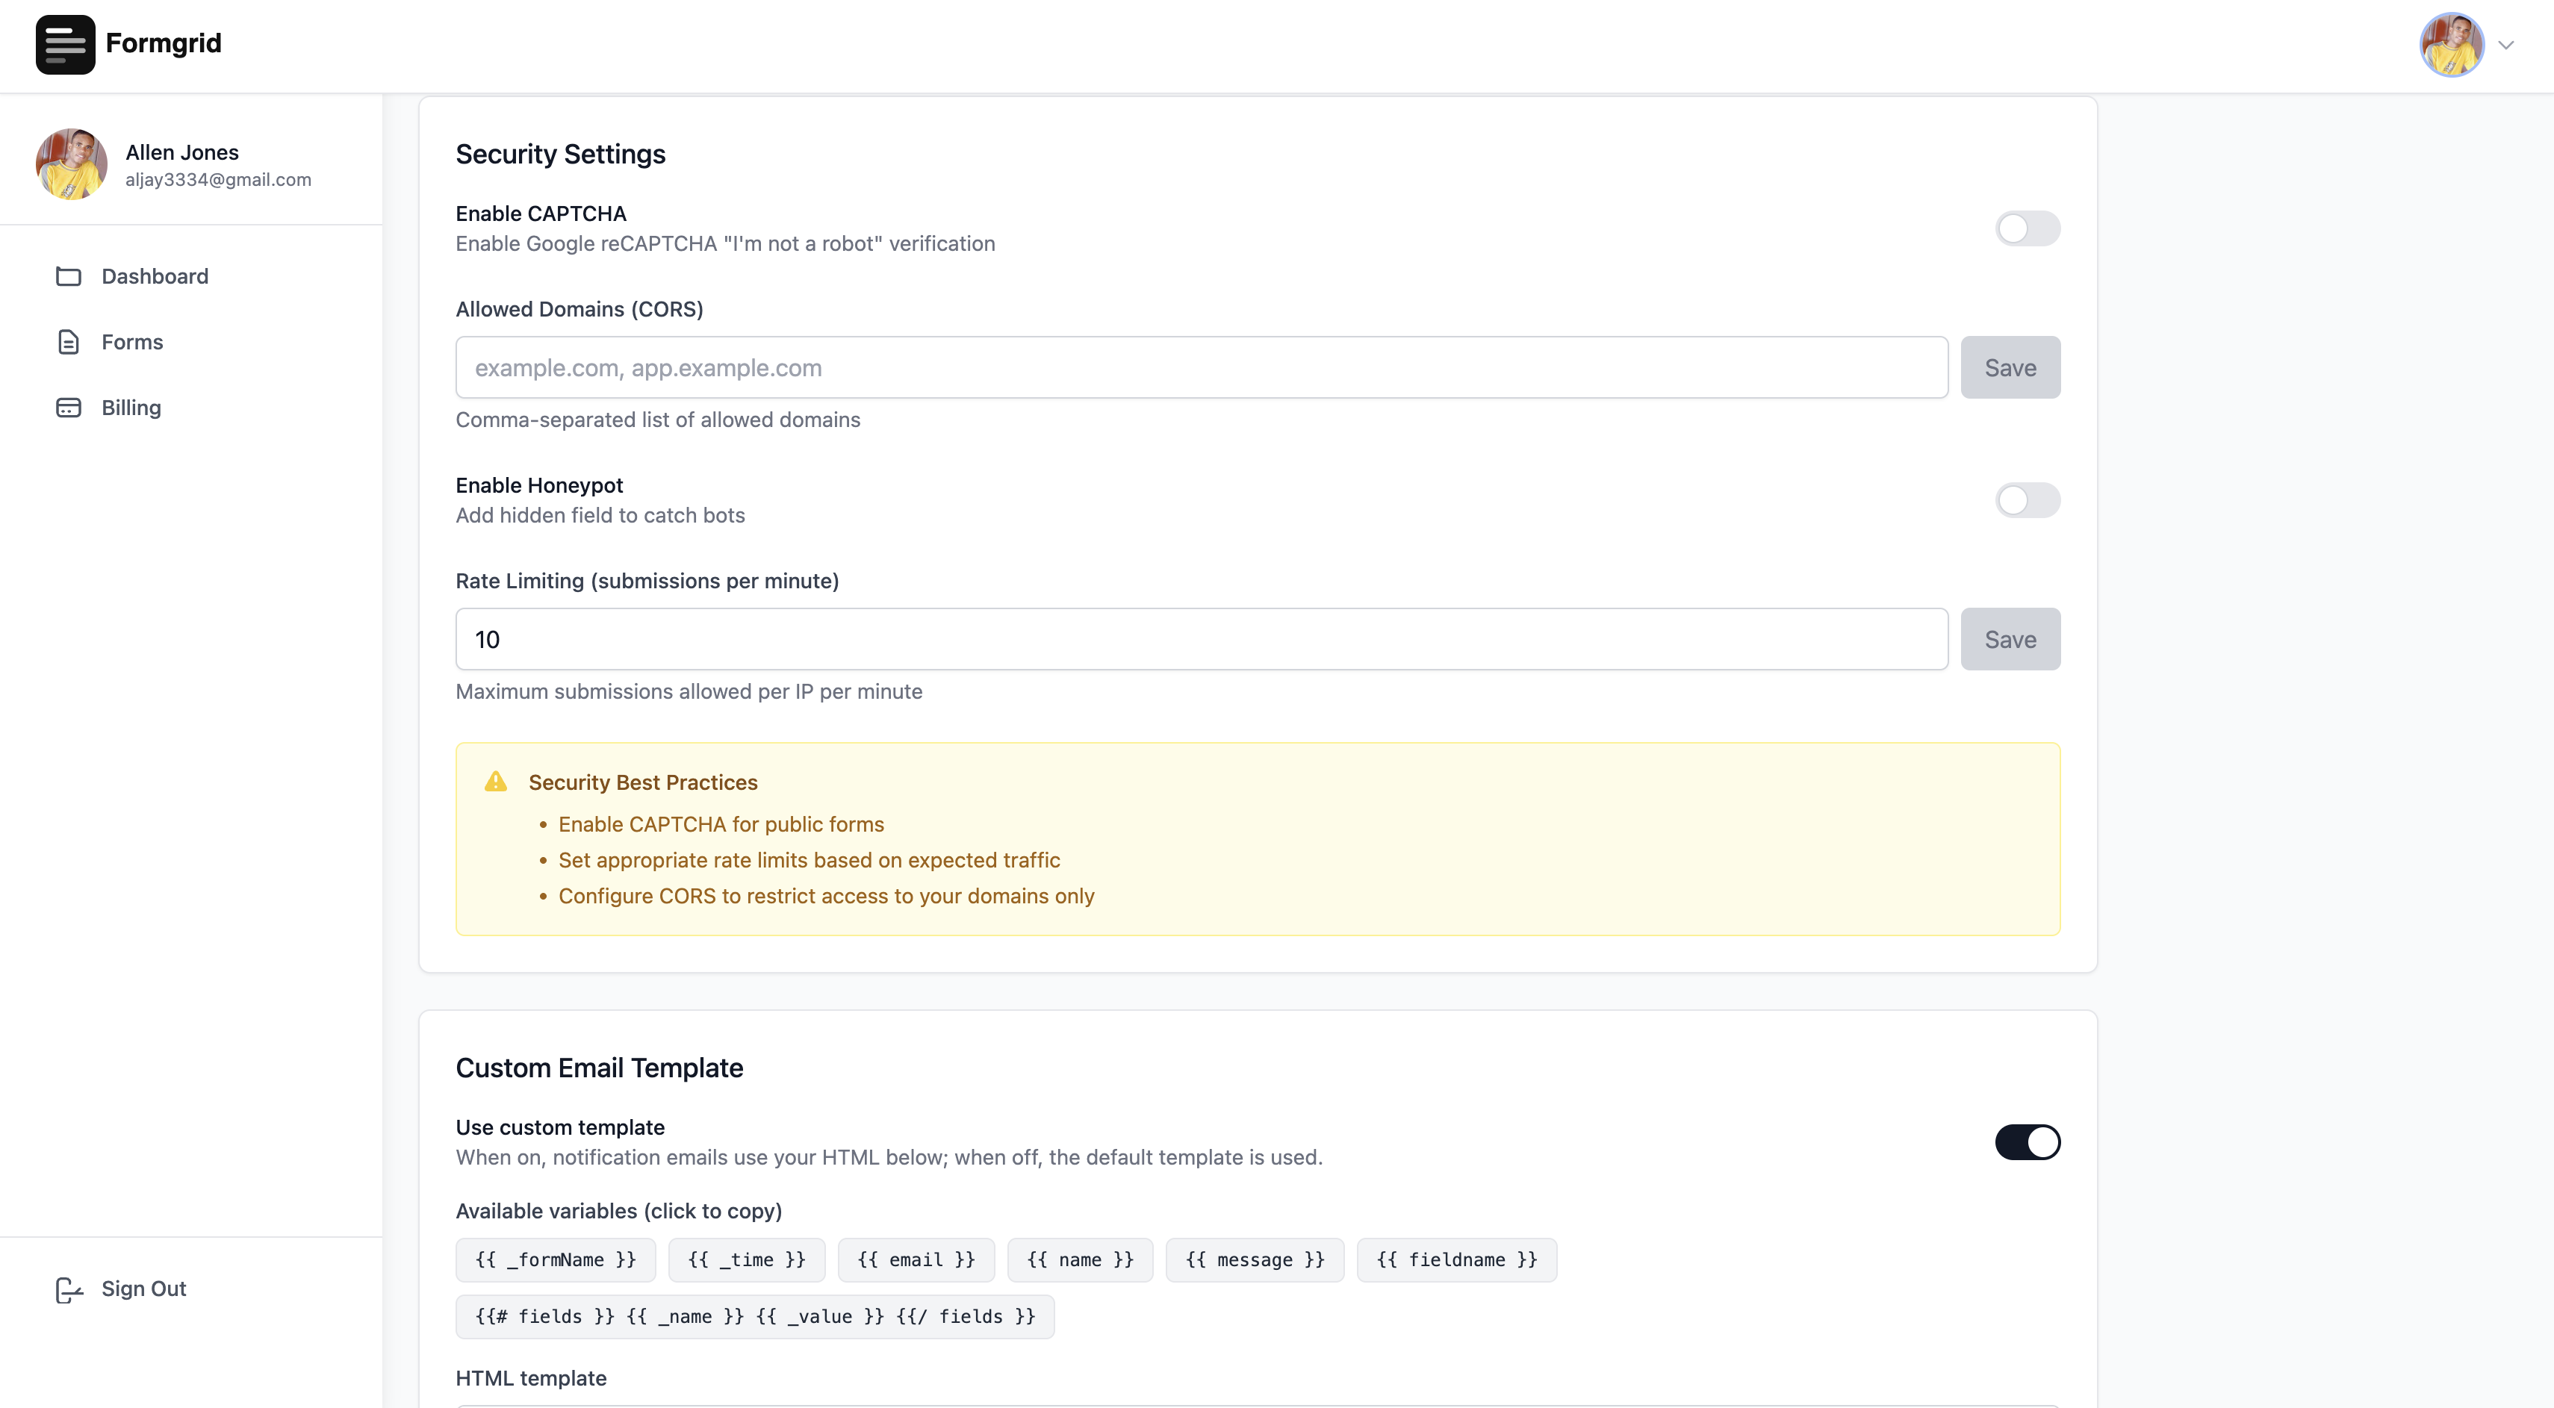Focus the Allowed Domains input field
This screenshot has width=2554, height=1408.
(1201, 367)
